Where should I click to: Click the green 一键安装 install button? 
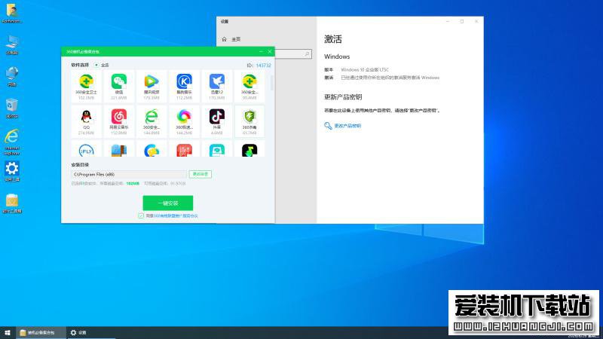pyautogui.click(x=168, y=203)
